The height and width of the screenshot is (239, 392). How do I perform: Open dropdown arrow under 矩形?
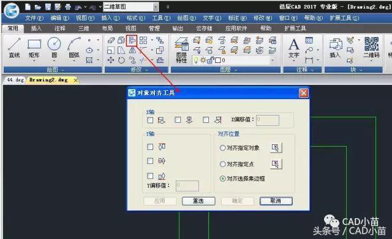(x=34, y=61)
